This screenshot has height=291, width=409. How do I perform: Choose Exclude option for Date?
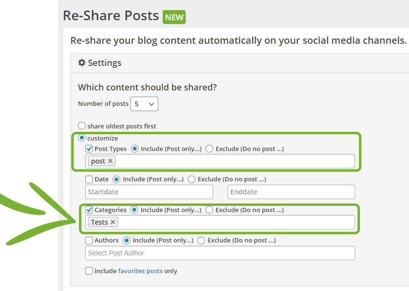[191, 179]
